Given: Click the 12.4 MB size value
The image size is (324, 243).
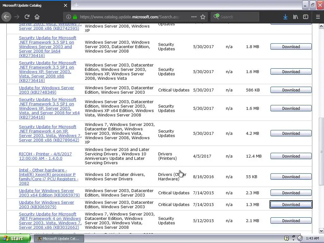Looking at the screenshot, I should pos(254,156).
